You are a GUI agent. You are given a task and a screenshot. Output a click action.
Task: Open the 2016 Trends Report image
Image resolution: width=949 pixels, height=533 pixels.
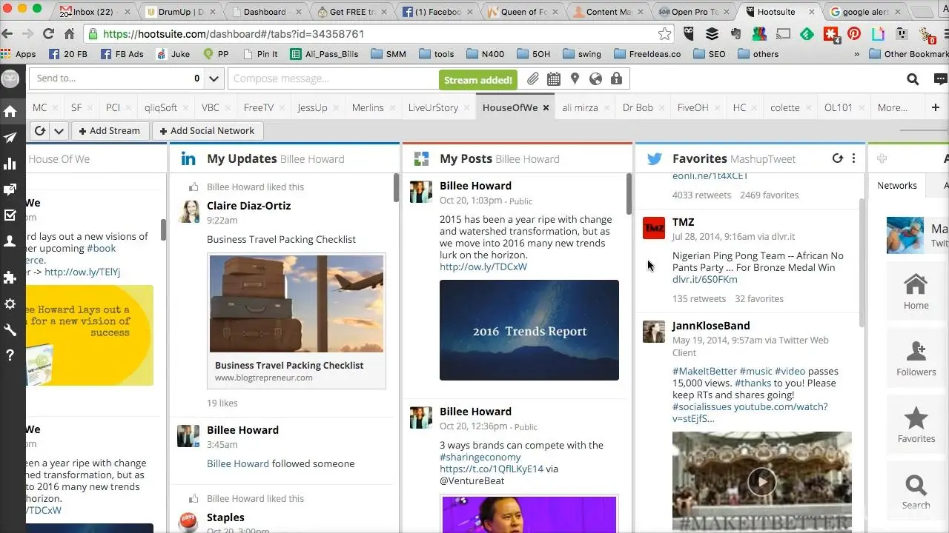point(529,330)
